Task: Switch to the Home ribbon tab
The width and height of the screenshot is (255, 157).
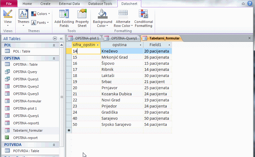Action: 27,4
